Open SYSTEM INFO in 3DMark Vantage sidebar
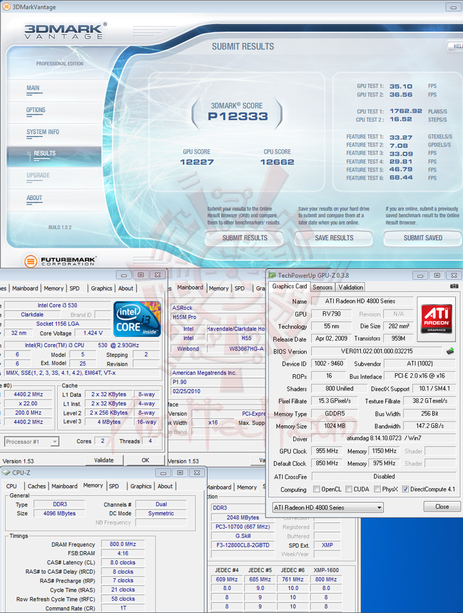Viewport: 463px width, 613px height. tap(42, 132)
